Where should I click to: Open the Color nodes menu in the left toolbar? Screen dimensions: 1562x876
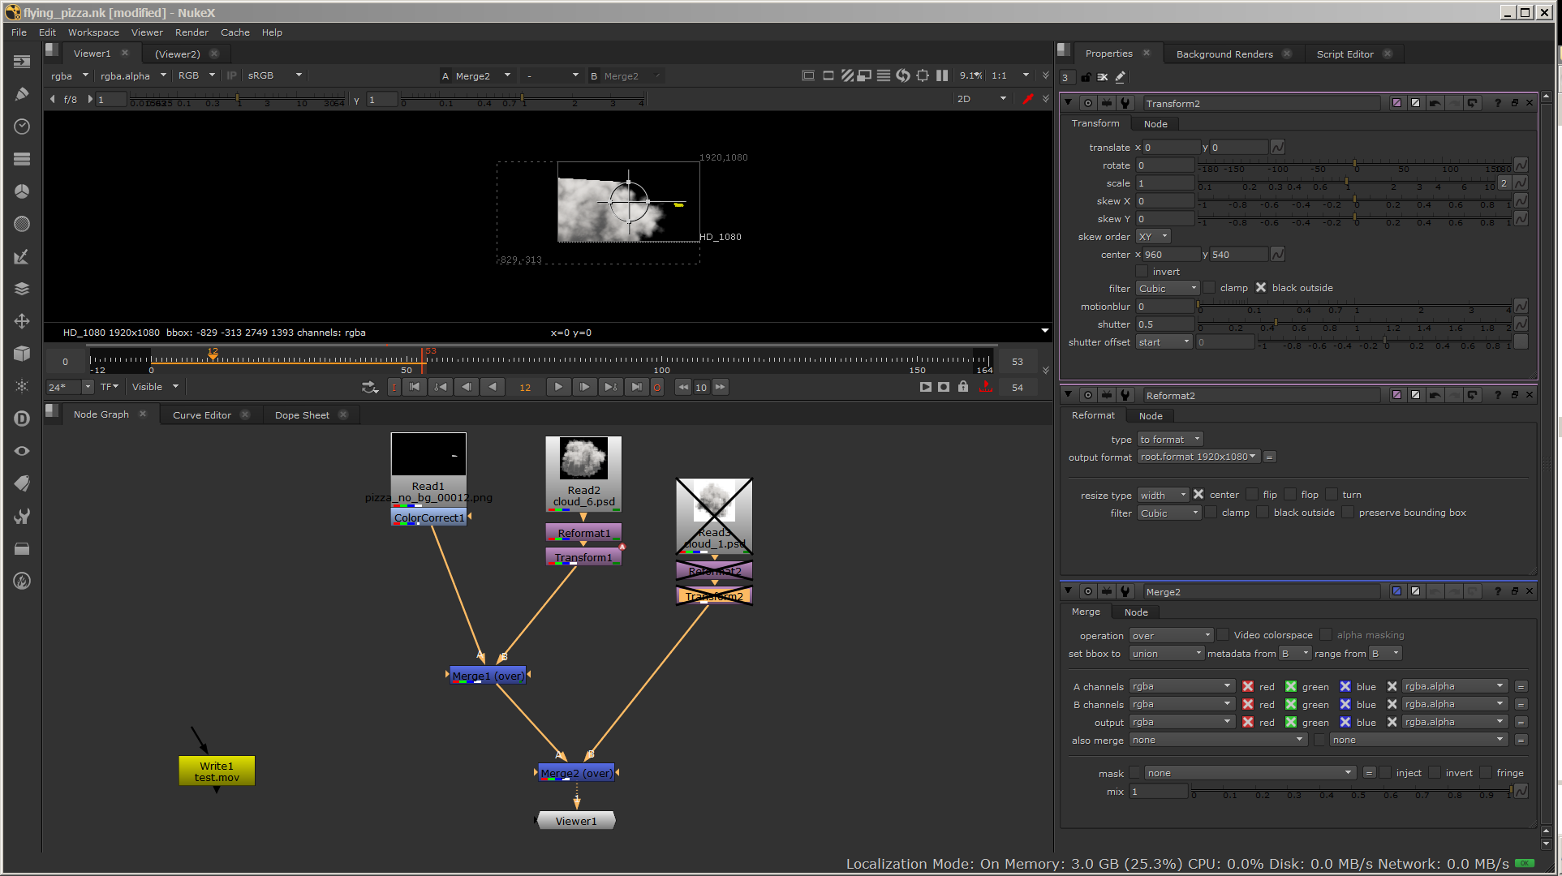click(22, 191)
